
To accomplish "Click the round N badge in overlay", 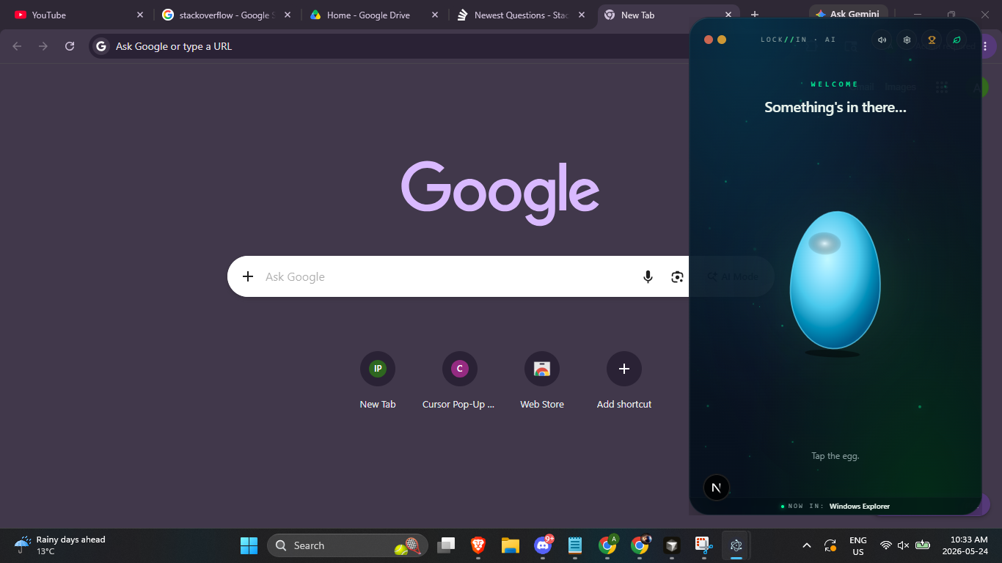I will point(717,487).
